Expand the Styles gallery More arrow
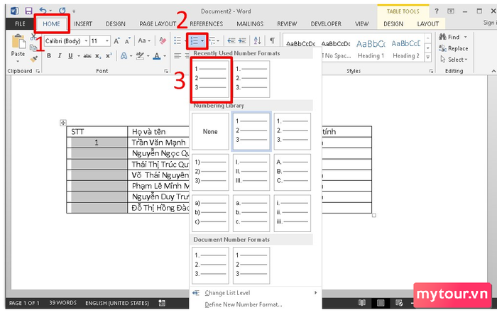The width and height of the screenshot is (497, 315). 428,57
